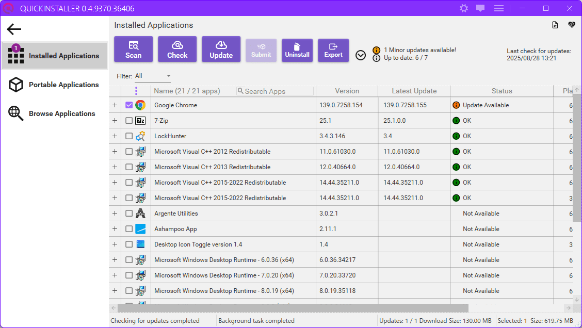Expand the Argente Utilities row
Screen dimensions: 582x328
pyautogui.click(x=115, y=214)
